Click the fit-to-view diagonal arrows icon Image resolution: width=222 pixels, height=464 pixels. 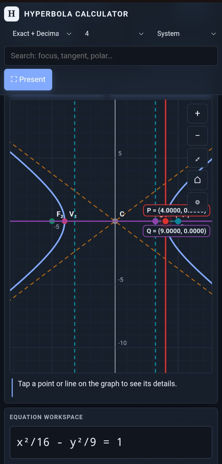pyautogui.click(x=197, y=158)
